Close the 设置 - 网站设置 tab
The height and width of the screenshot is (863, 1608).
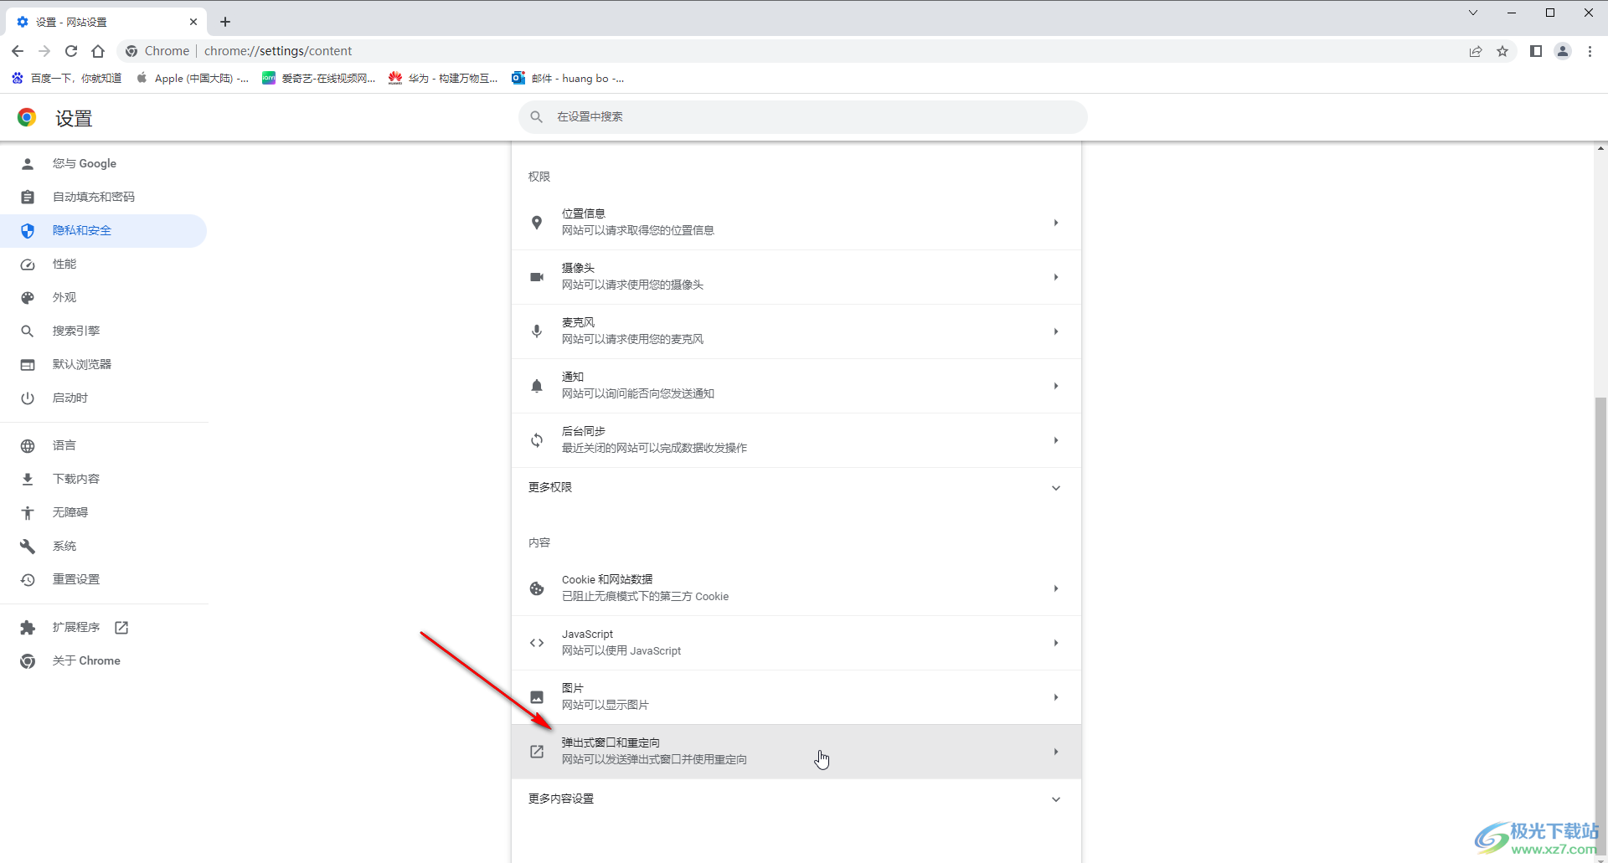[x=193, y=22]
